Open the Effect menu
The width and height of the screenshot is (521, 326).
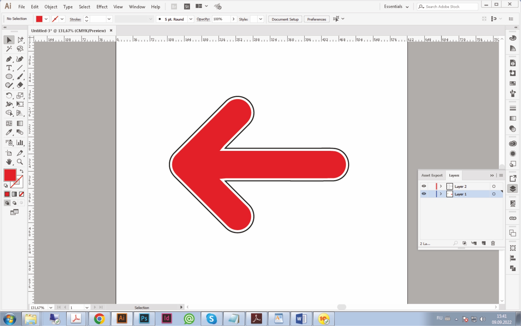pos(102,7)
